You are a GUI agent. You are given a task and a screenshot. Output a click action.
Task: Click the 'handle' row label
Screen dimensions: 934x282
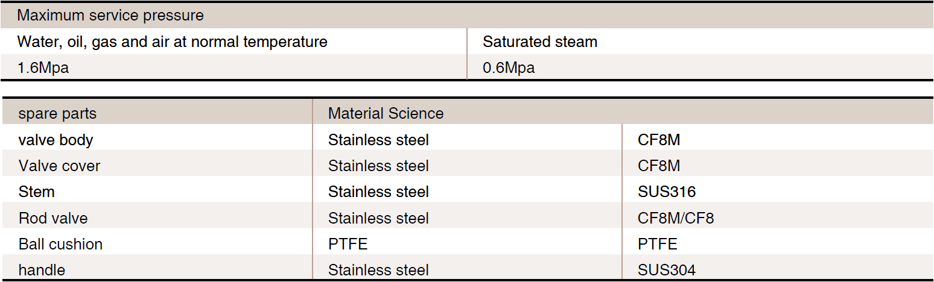(42, 269)
